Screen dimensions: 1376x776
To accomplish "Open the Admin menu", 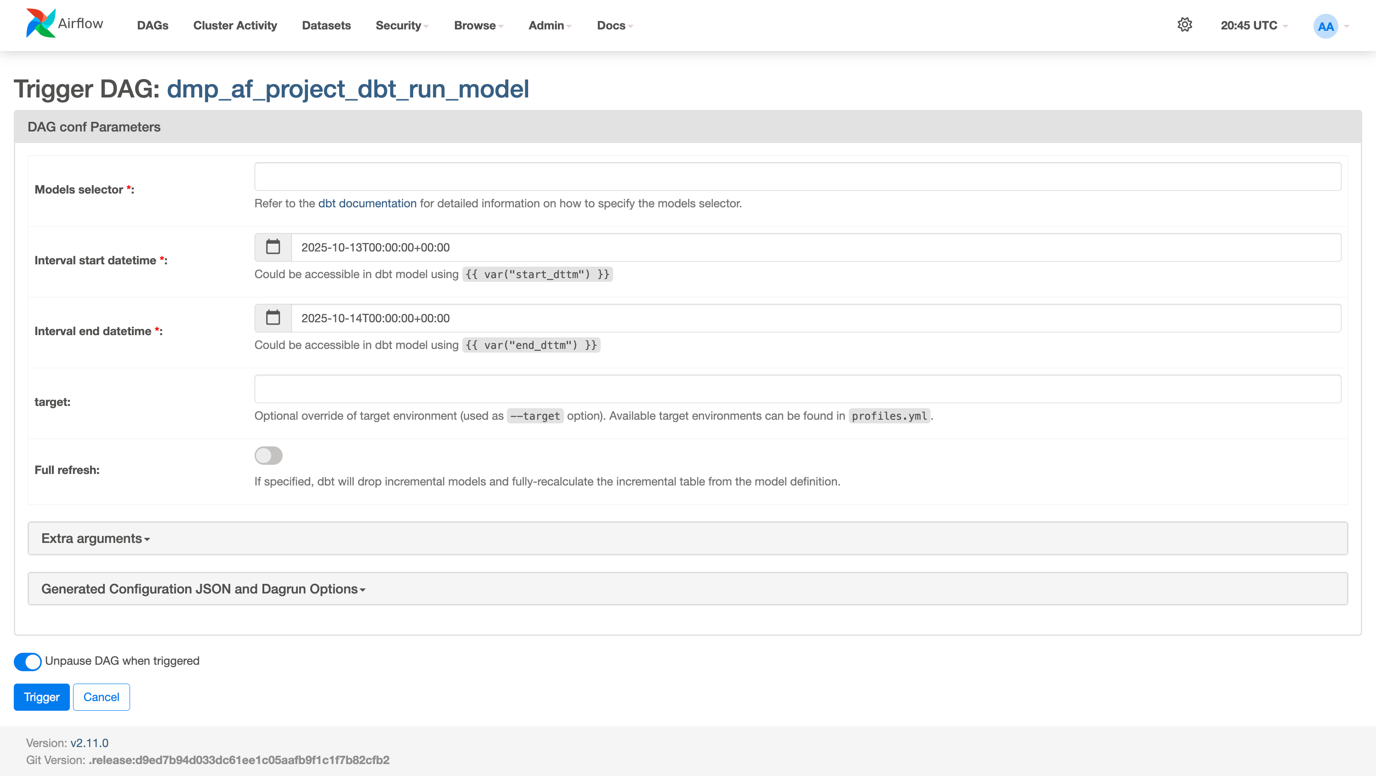I will [550, 26].
